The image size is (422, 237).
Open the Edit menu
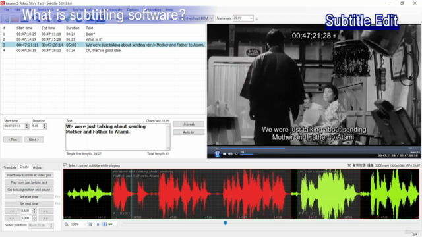coord(17,9)
